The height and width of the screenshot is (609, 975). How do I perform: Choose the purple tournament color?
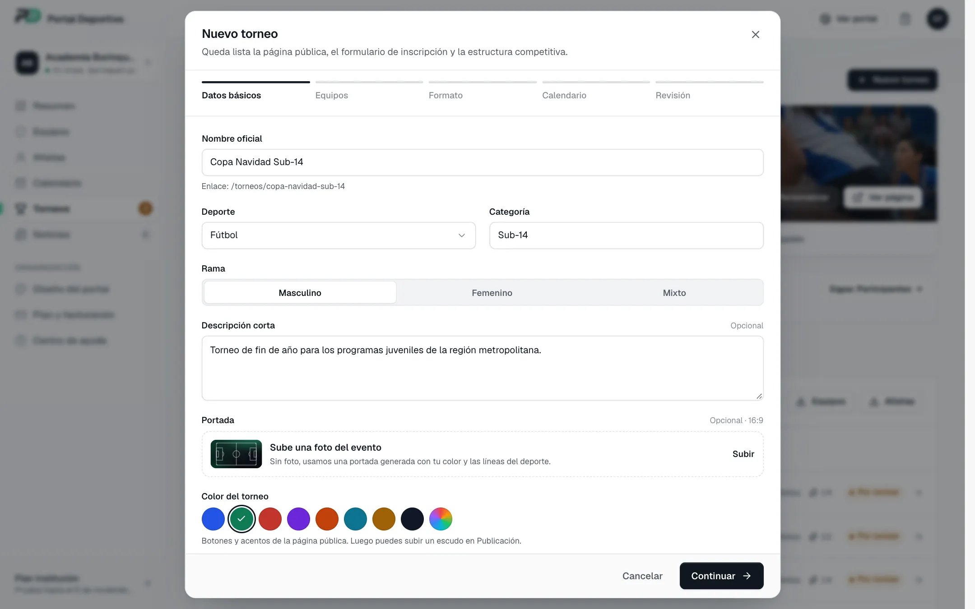298,519
